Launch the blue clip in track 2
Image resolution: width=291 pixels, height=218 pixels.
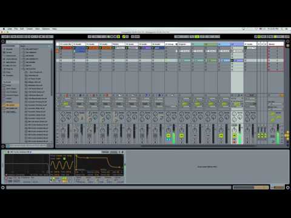[75, 48]
